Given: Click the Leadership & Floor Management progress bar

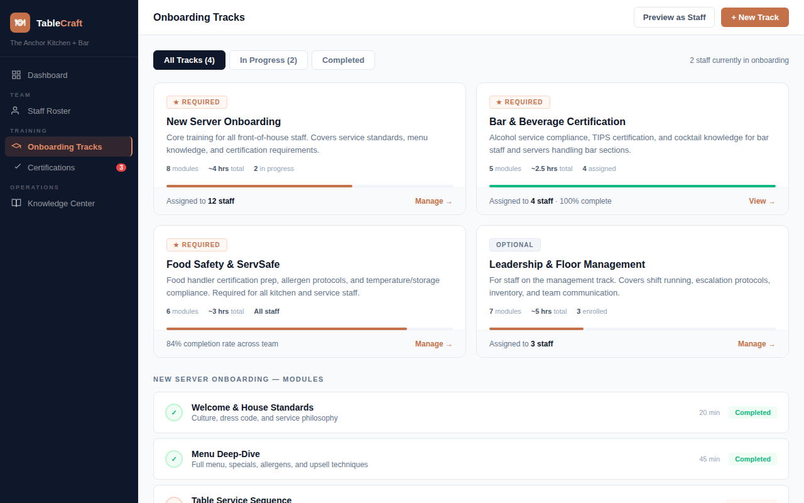Looking at the screenshot, I should (x=633, y=329).
